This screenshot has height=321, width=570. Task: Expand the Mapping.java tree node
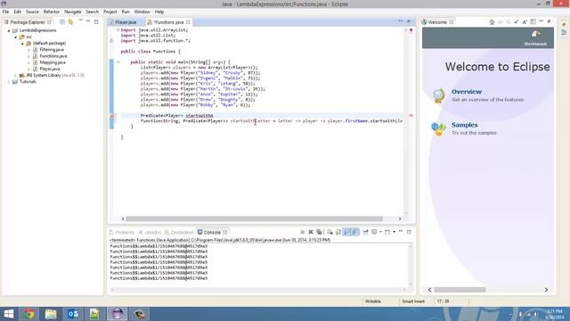[28, 62]
